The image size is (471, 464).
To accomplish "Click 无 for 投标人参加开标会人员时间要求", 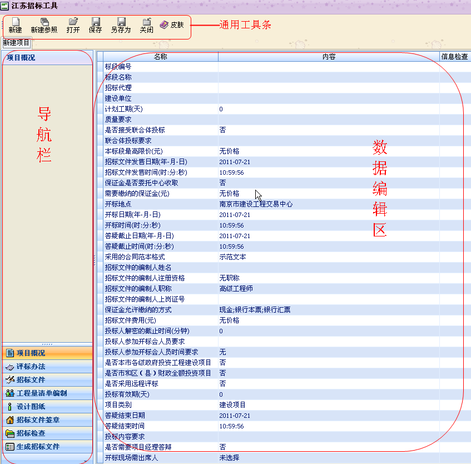I will pos(329,352).
